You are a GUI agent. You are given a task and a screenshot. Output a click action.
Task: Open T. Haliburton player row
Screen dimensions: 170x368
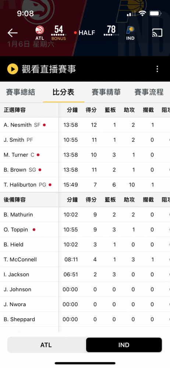pyautogui.click(x=85, y=185)
